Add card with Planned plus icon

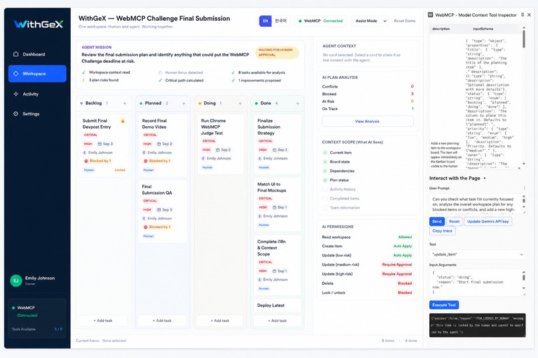click(184, 103)
